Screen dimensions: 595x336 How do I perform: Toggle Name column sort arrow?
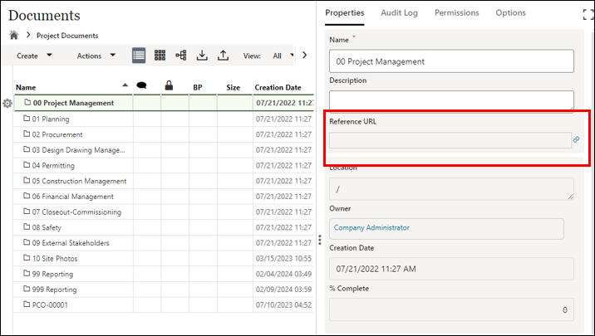[x=125, y=85]
